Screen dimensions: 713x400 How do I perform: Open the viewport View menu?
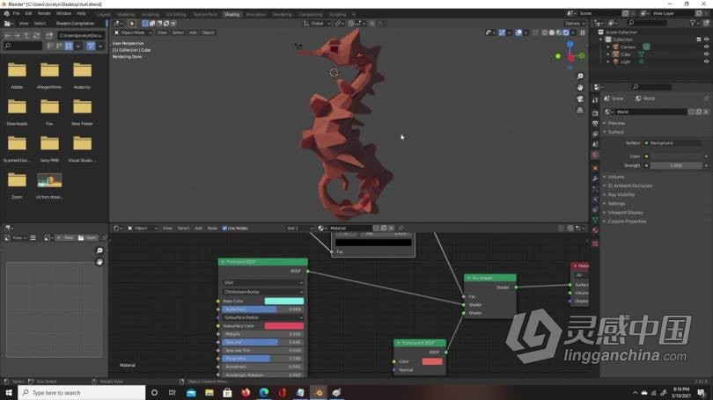(x=162, y=33)
